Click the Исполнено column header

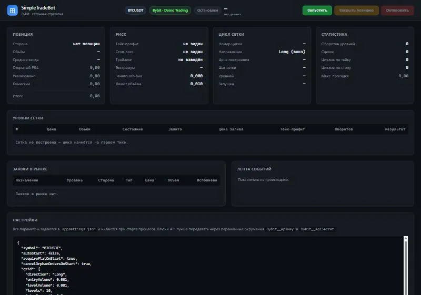coord(207,180)
